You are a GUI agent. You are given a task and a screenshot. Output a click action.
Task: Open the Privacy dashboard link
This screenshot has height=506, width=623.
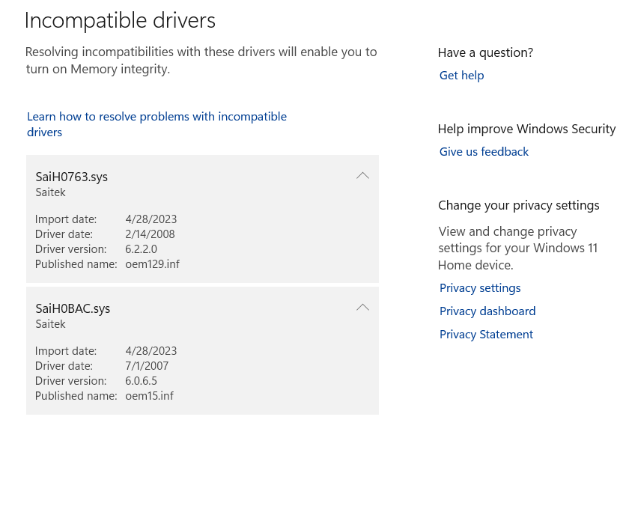(487, 311)
